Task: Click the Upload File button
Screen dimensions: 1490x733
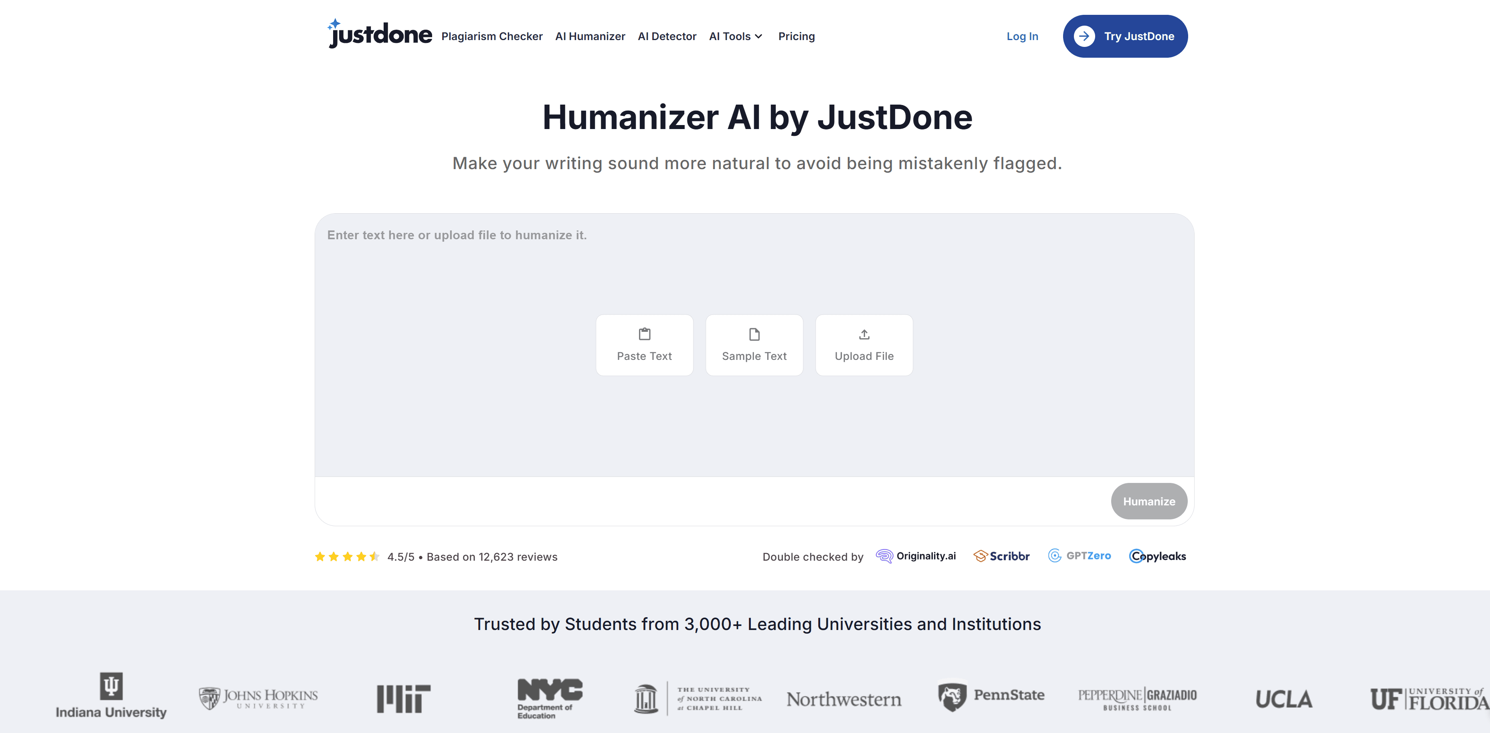Action: click(864, 345)
